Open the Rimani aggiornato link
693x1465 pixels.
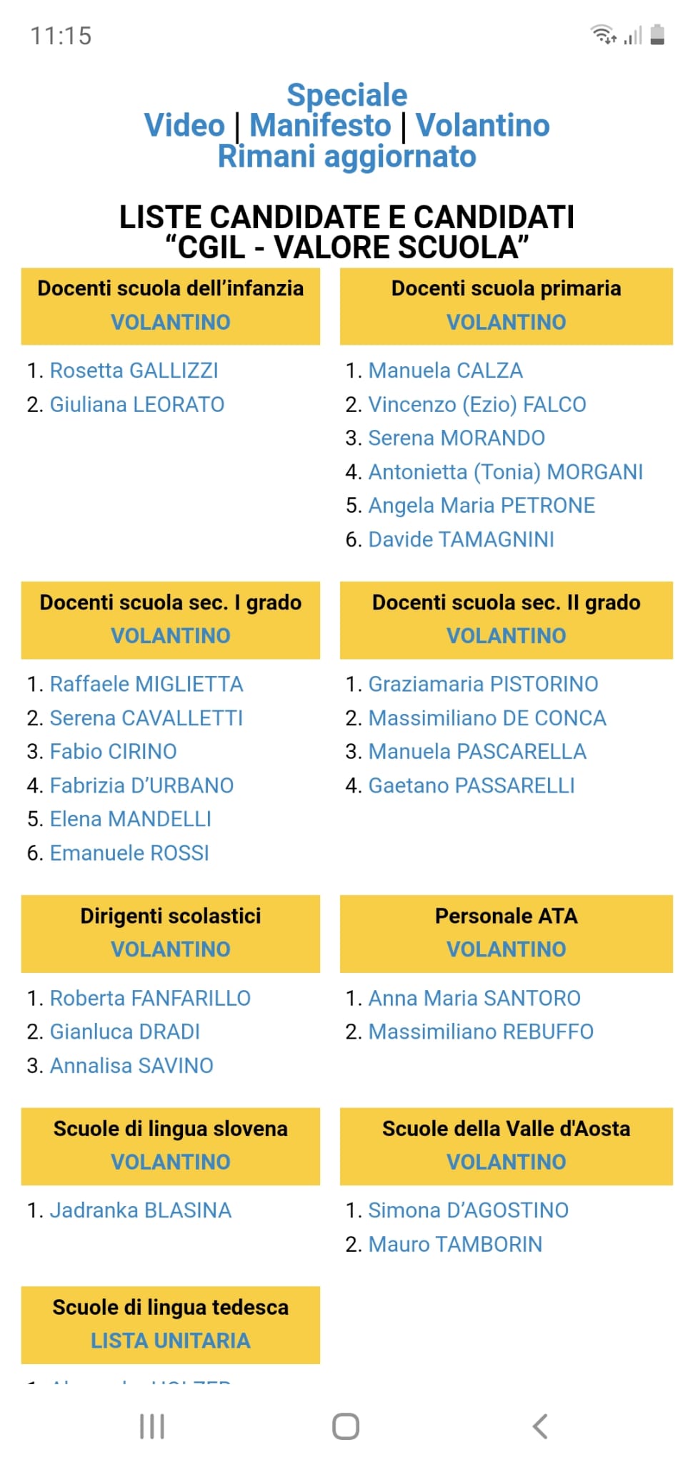click(x=346, y=157)
